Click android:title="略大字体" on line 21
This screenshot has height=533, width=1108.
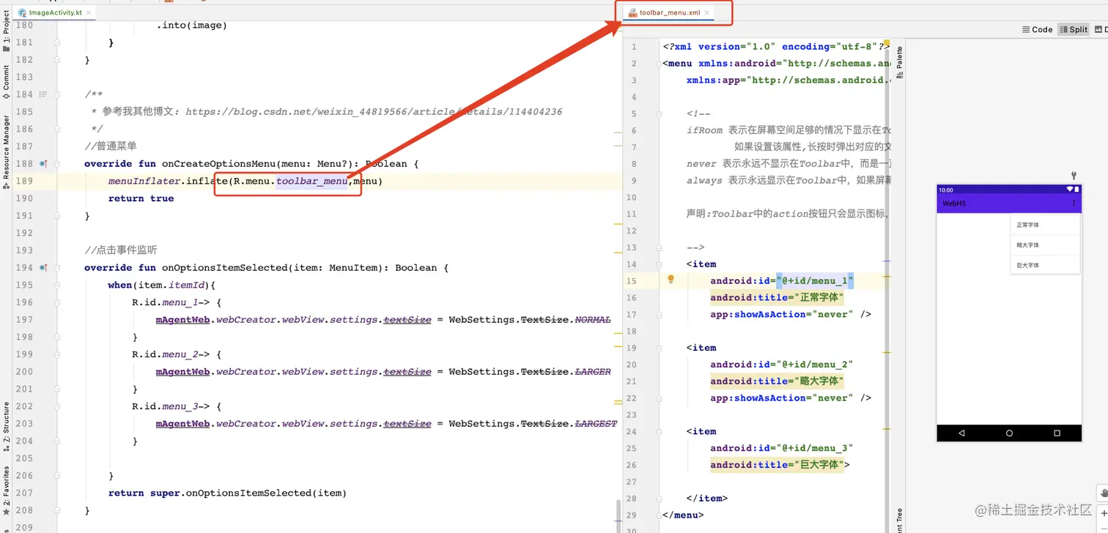778,381
